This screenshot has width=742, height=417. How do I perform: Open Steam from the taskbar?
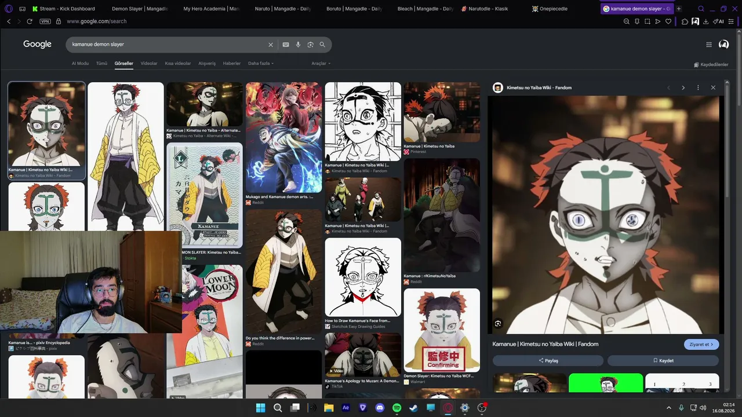(413, 408)
